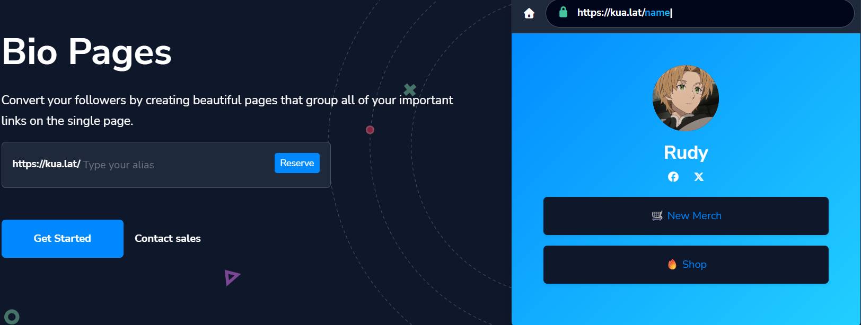Click the small red circle dot
861x325 pixels.
(x=370, y=130)
